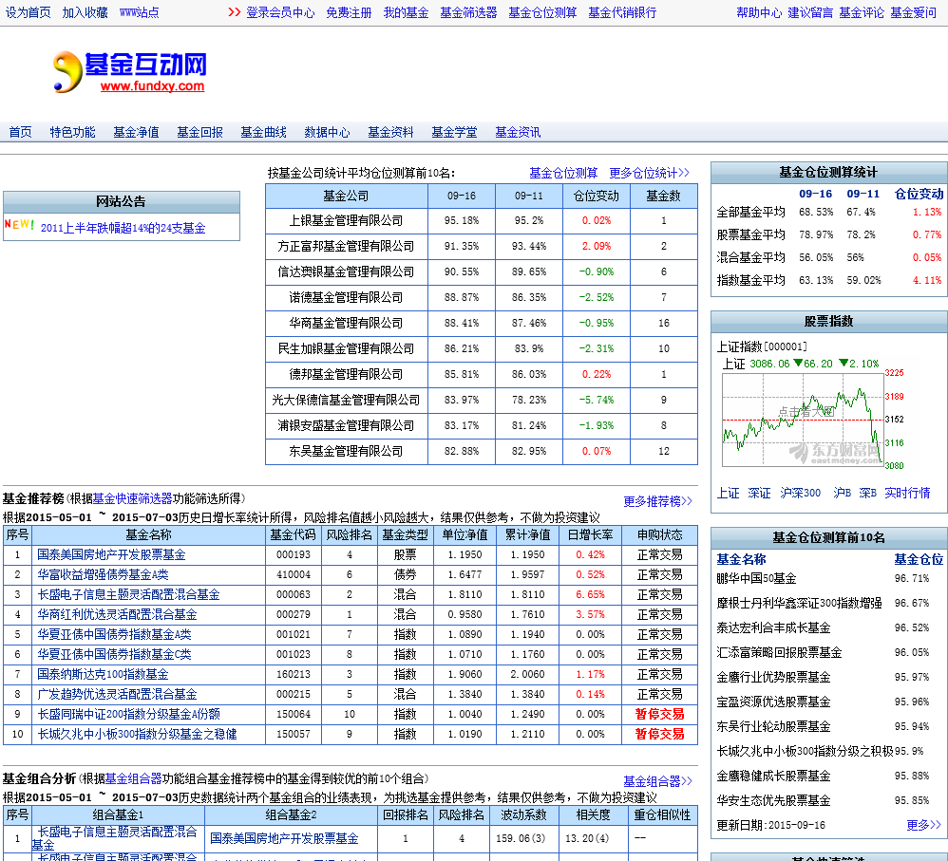The image size is (948, 861).
Task: Open 国泰纳斯达克100指数基金
Action: [x=103, y=674]
